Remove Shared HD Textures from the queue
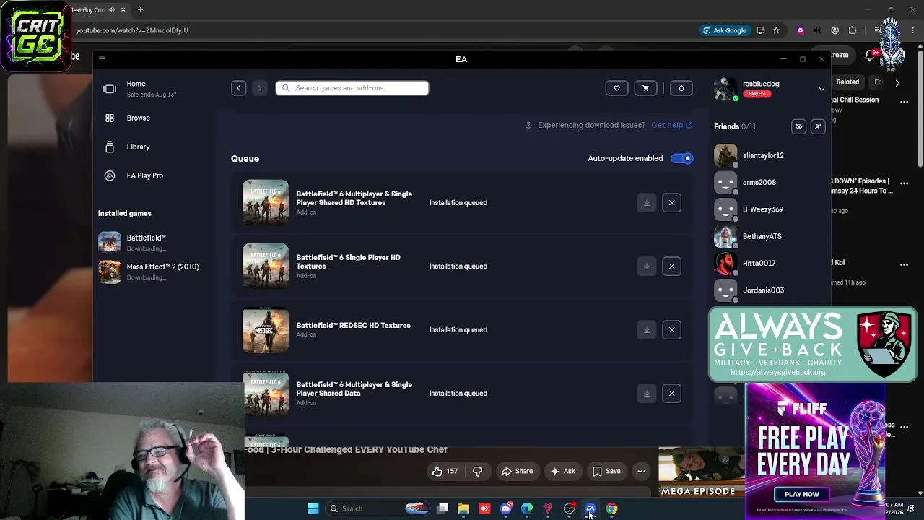The height and width of the screenshot is (520, 924). 671,203
